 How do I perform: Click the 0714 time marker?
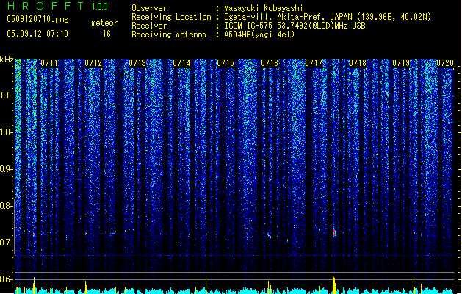click(181, 63)
